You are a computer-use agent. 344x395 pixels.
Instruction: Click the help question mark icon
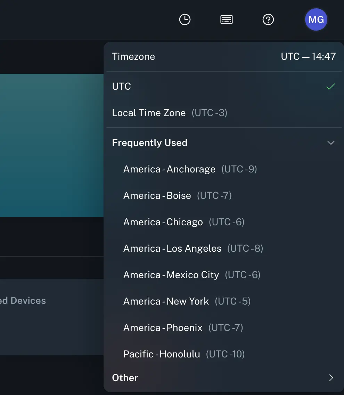pyautogui.click(x=268, y=19)
